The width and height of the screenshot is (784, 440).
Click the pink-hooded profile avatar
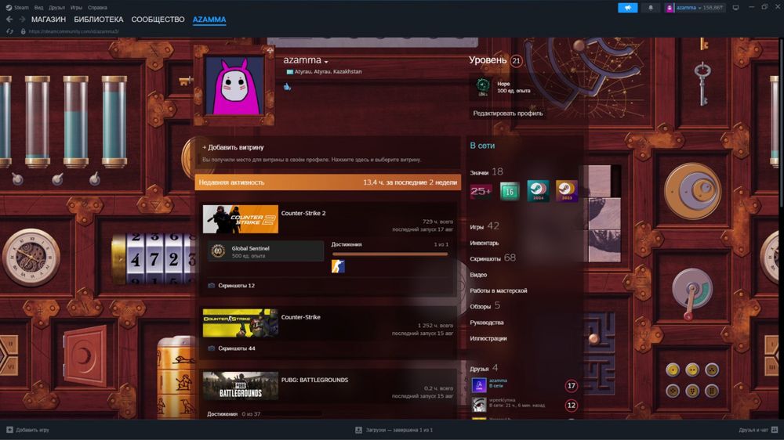[234, 86]
